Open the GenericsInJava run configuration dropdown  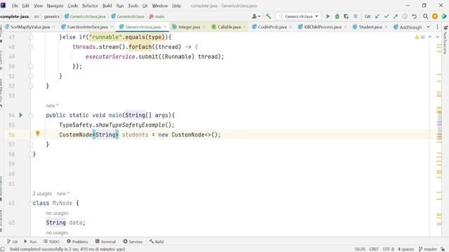(299, 16)
